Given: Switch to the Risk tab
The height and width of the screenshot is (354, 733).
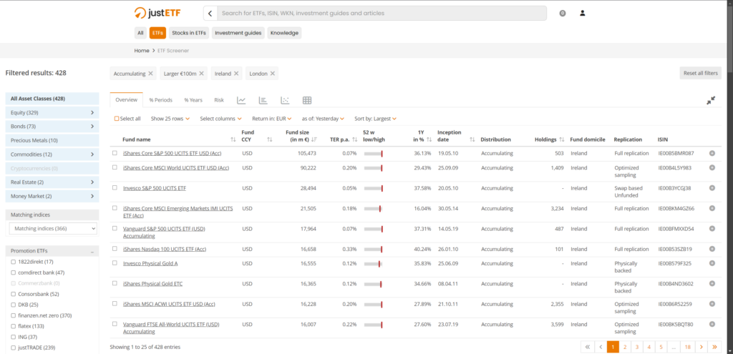Looking at the screenshot, I should [x=219, y=100].
